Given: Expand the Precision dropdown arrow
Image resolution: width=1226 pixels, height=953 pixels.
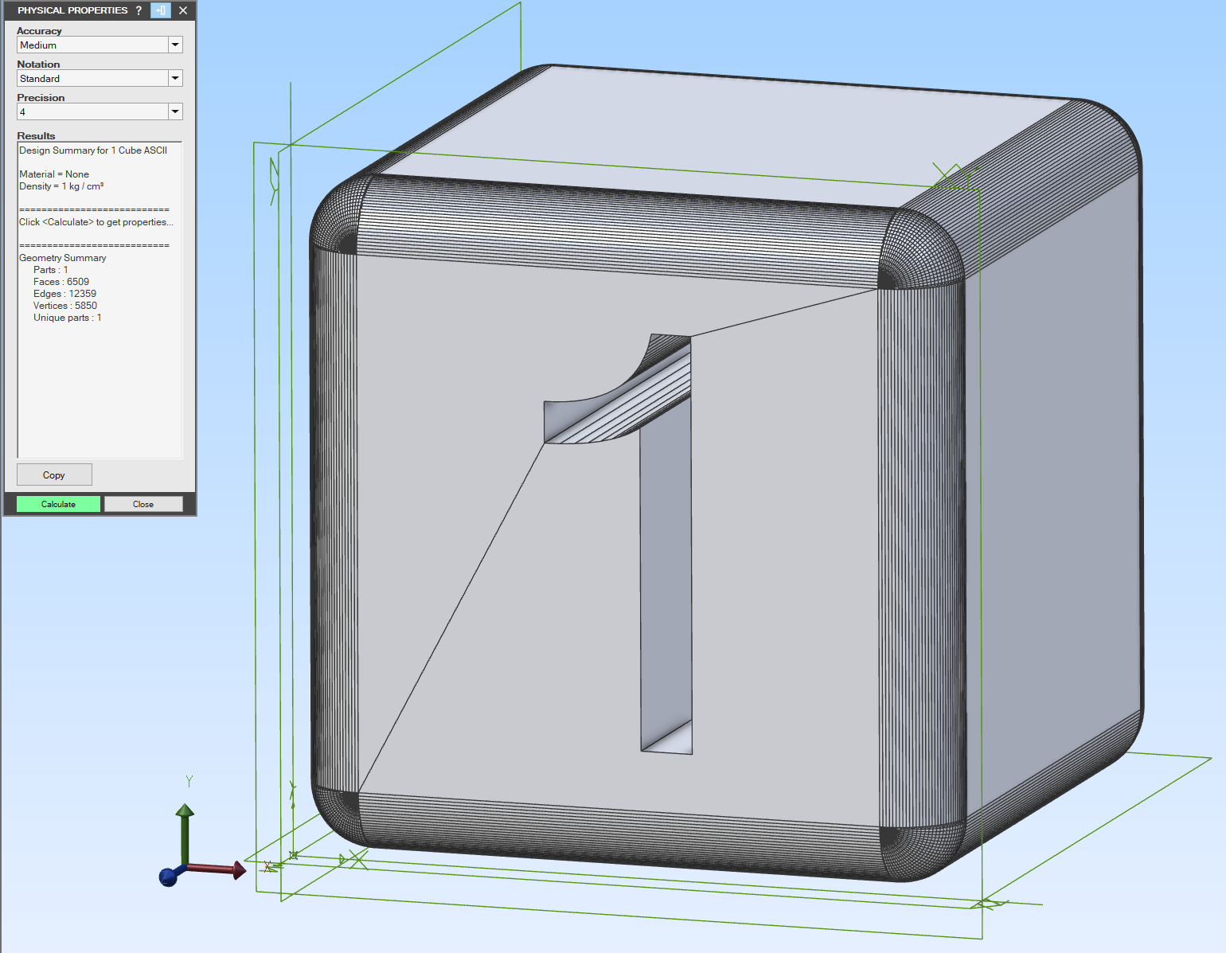Looking at the screenshot, I should pos(175,112).
